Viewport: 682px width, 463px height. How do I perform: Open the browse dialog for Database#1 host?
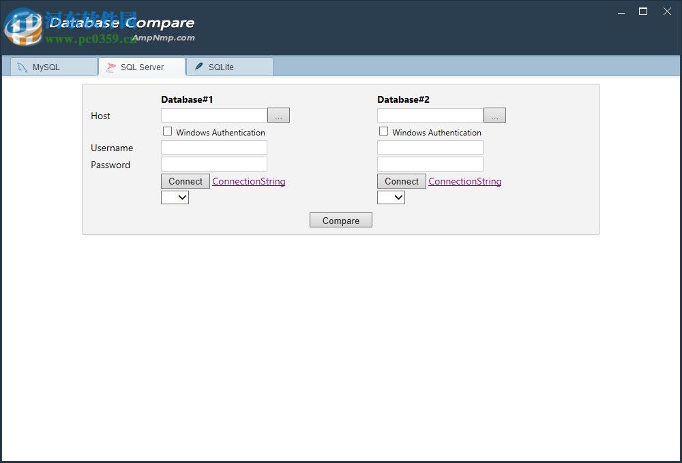click(x=278, y=114)
